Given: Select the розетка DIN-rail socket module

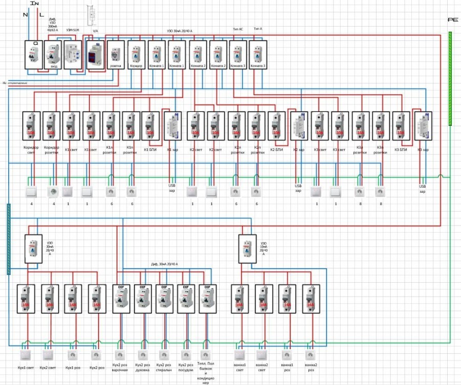Looking at the screenshot, I should pyautogui.click(x=115, y=55).
